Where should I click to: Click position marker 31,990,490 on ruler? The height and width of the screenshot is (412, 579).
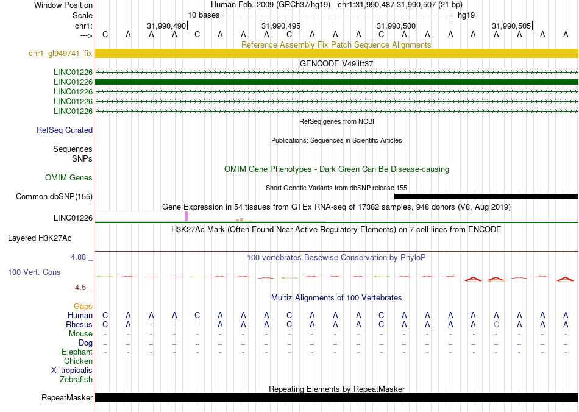pyautogui.click(x=166, y=26)
